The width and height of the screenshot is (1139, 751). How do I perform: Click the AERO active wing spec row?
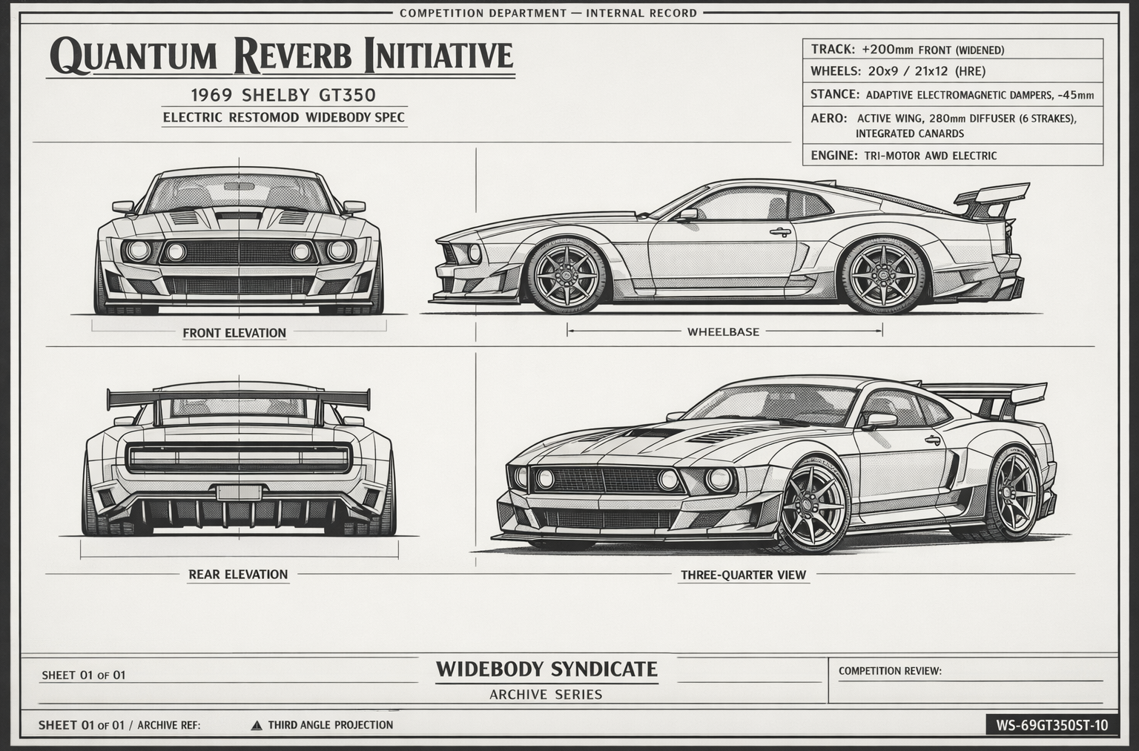953,125
